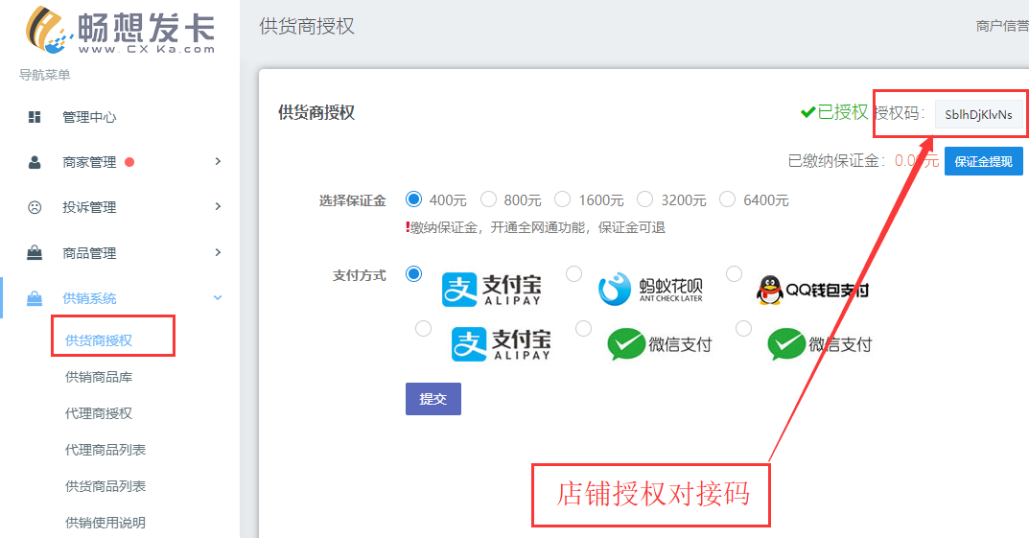
Task: Click the second-row 支付宝 ALIPAY logo
Action: point(502,343)
